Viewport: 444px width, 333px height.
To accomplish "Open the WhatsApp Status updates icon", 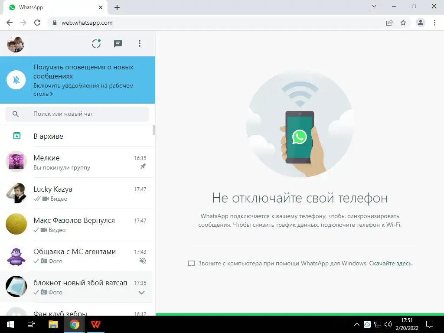I will click(96, 44).
